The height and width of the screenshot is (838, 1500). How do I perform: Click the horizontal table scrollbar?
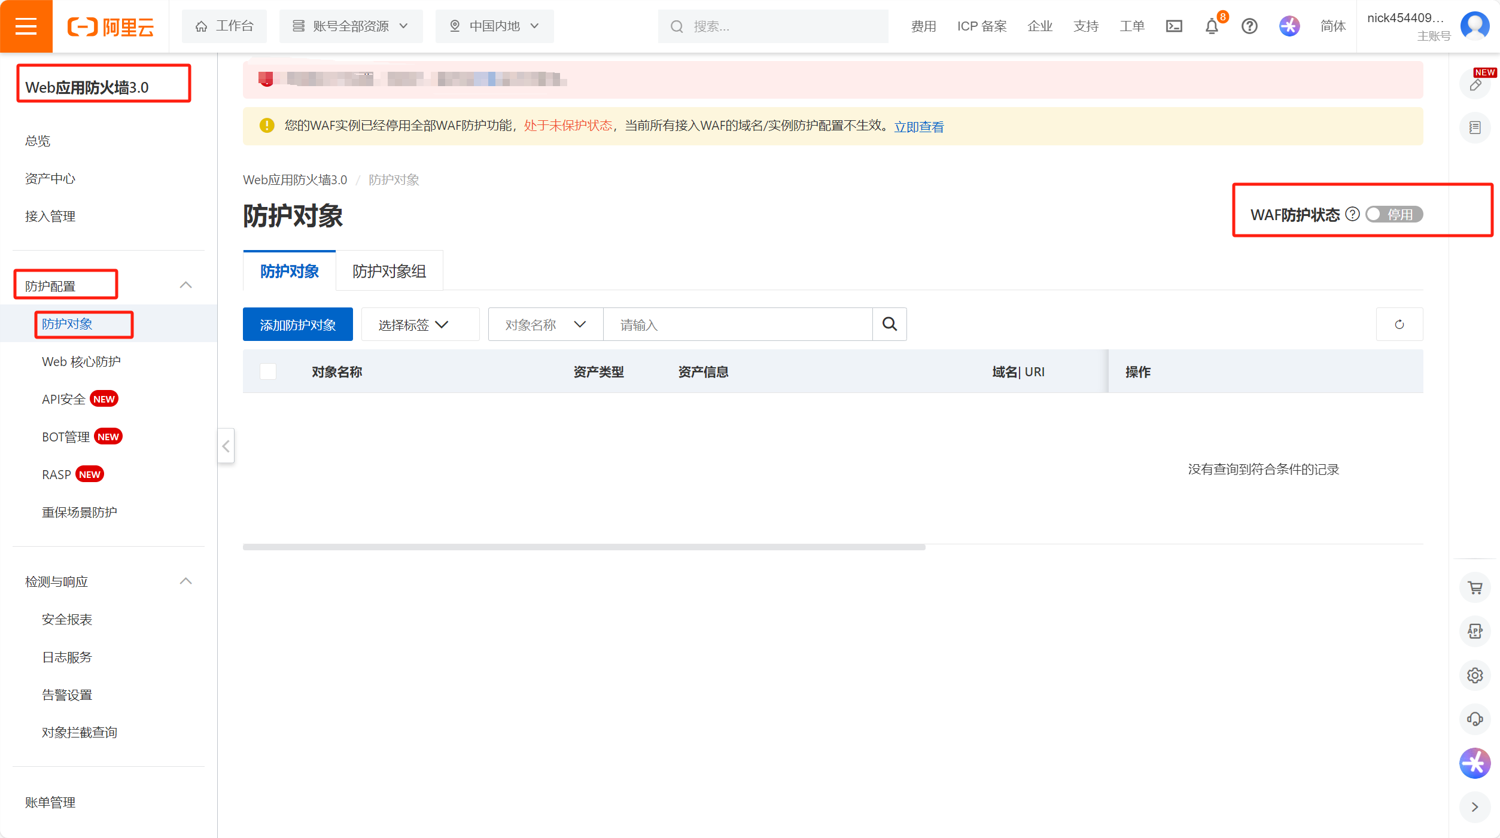point(584,547)
